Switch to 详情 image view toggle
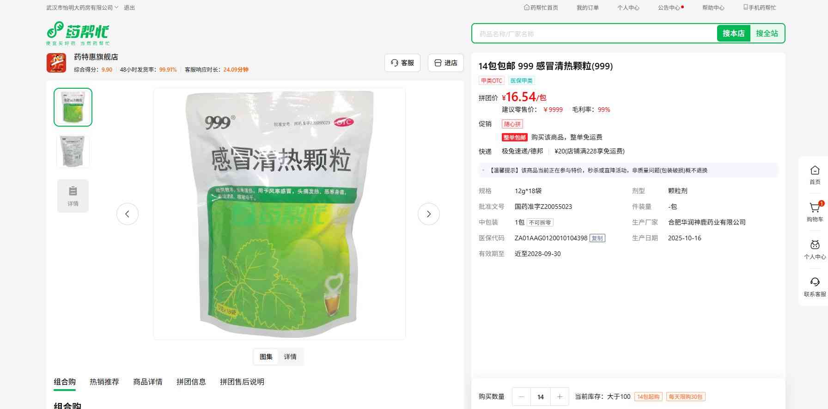The width and height of the screenshot is (828, 409). pos(290,357)
